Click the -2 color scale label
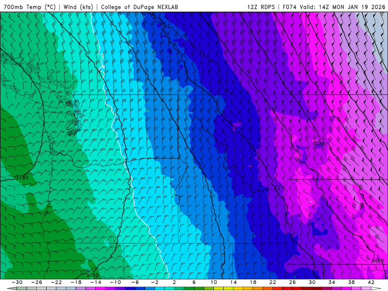The width and height of the screenshot is (388, 291). (155, 282)
